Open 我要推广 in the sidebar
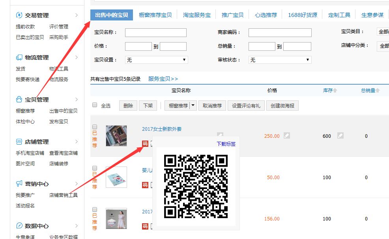Image resolution: width=389 pixels, height=239 pixels. 25,195
